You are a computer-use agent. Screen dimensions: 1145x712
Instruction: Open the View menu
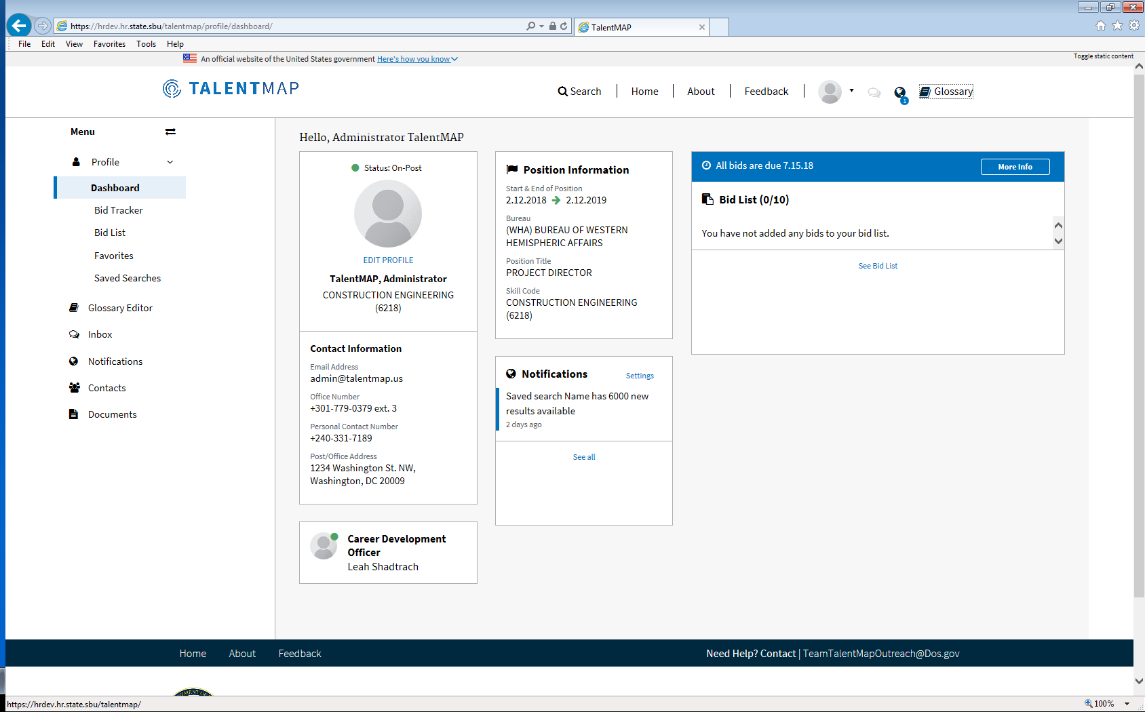[x=74, y=44]
